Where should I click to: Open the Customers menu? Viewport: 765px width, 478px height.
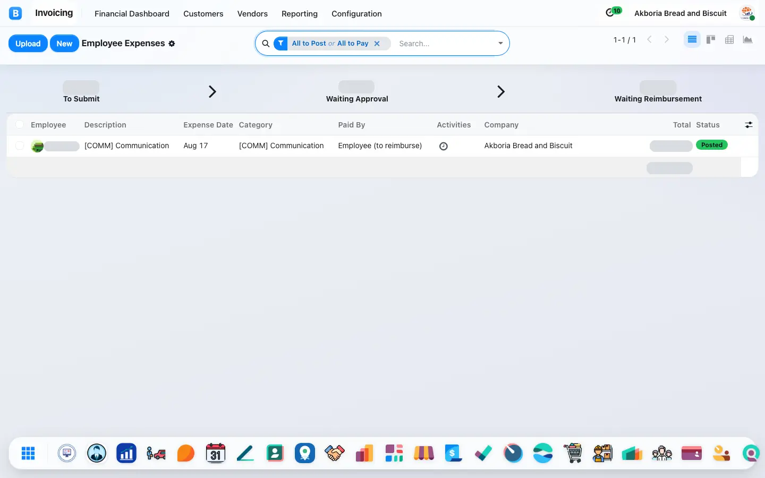203,14
